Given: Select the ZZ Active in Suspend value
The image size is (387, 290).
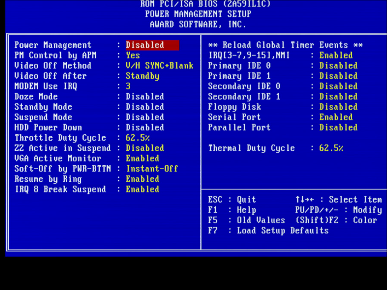Looking at the screenshot, I should [x=145, y=148].
